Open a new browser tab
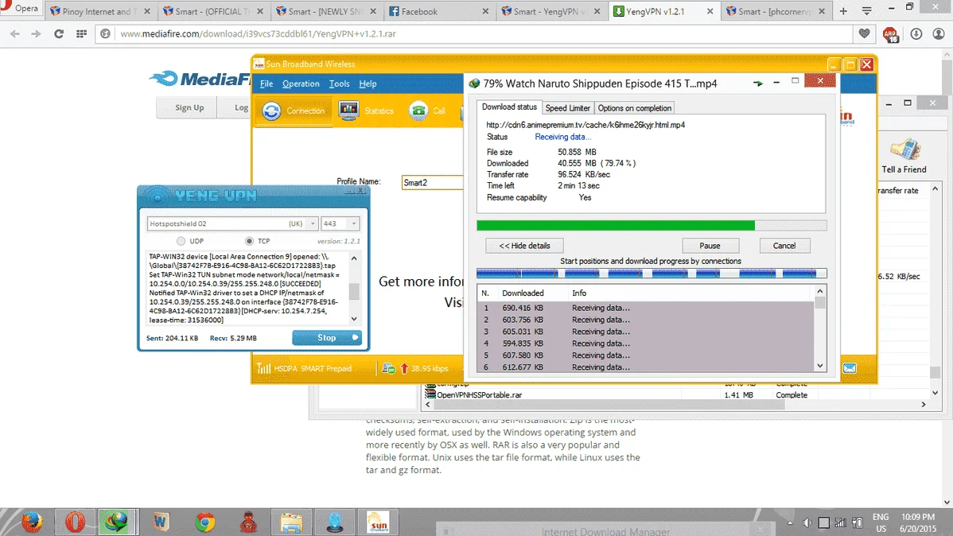 843,11
